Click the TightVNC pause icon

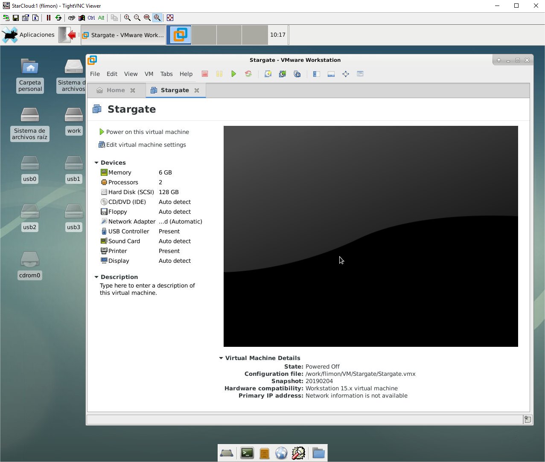48,17
